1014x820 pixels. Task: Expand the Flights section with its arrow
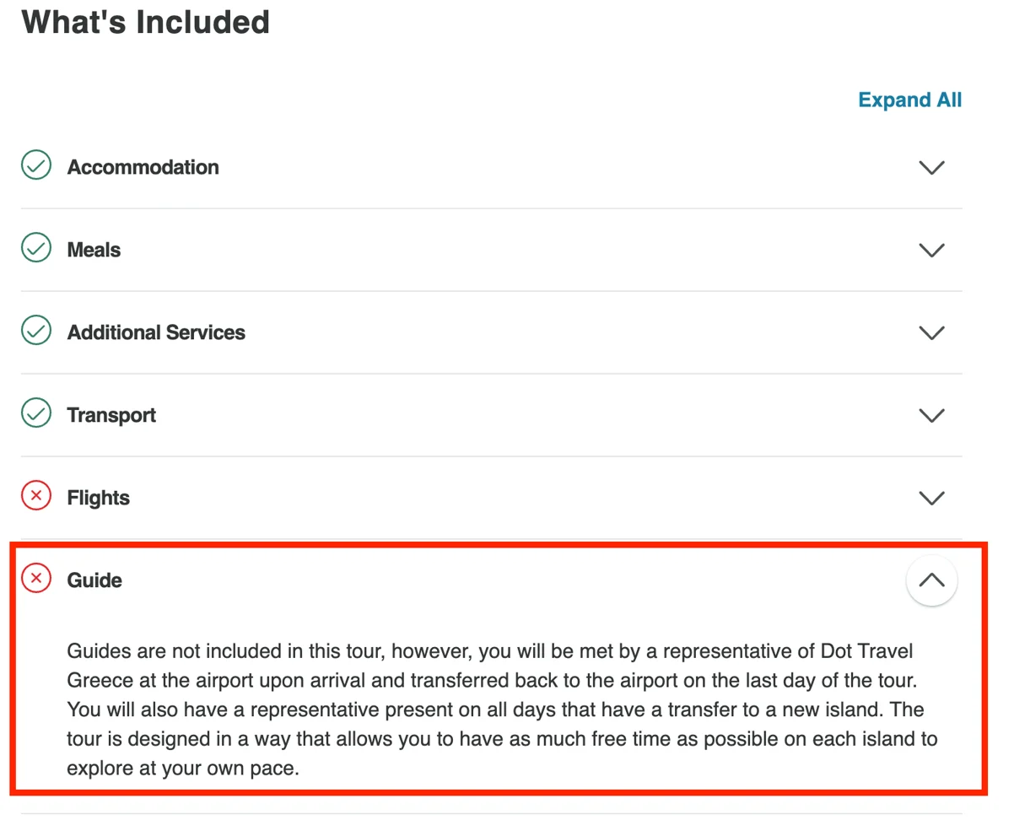point(931,498)
